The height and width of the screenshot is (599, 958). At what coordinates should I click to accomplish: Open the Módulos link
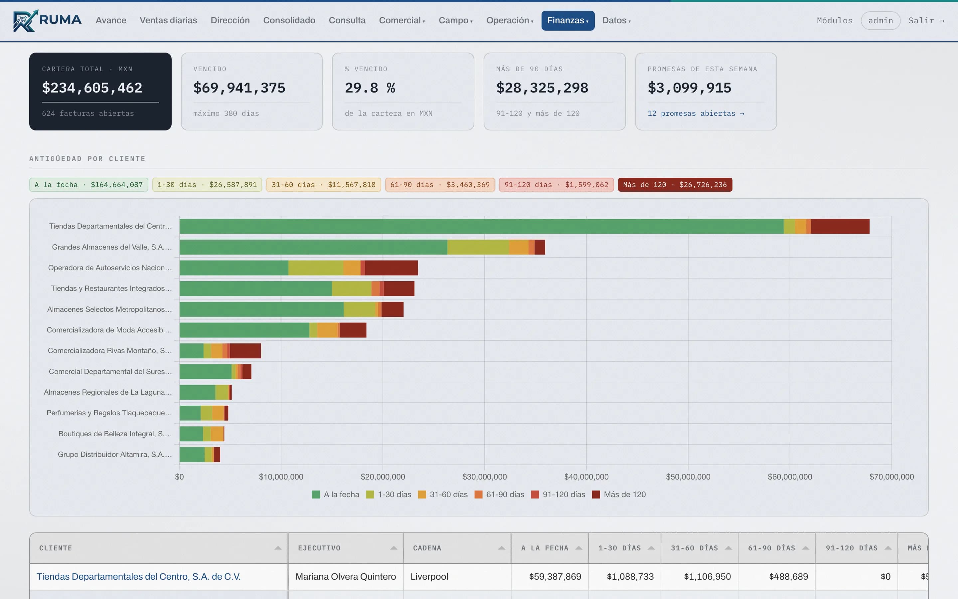(835, 21)
